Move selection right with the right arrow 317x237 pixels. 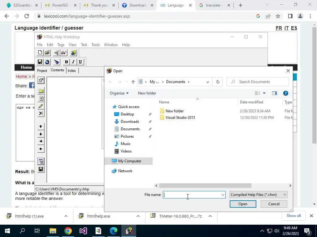tap(41, 141)
